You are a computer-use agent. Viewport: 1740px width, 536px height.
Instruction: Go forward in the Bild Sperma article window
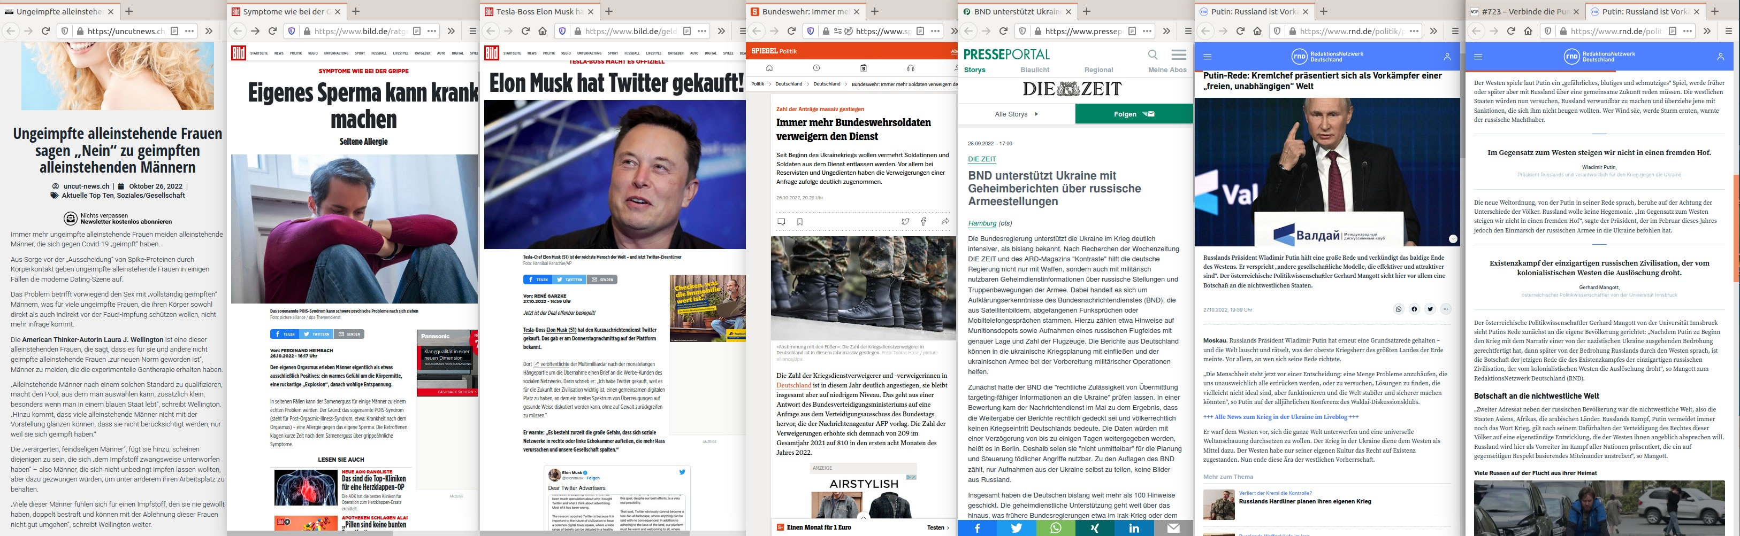point(255,31)
